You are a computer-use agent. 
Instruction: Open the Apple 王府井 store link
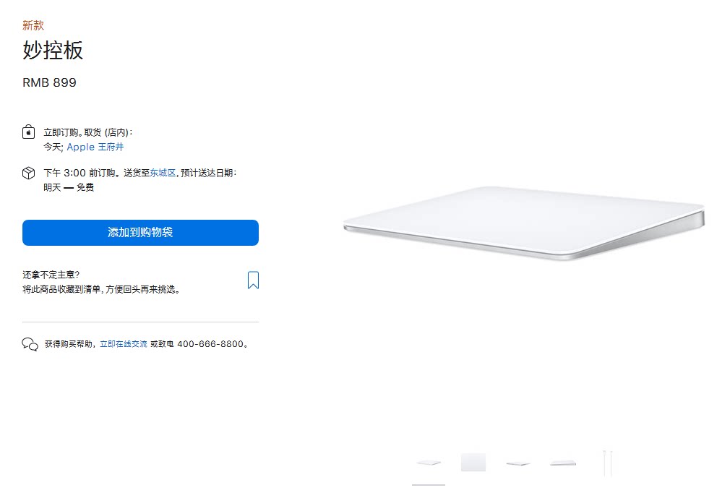95,147
